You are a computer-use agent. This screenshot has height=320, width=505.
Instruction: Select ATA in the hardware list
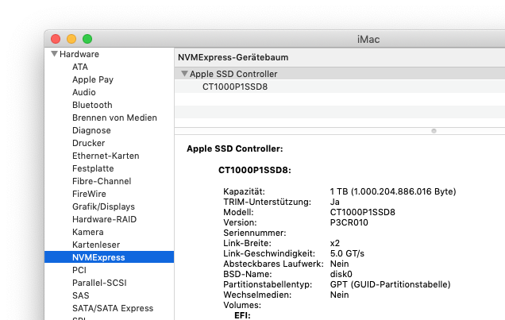[80, 67]
